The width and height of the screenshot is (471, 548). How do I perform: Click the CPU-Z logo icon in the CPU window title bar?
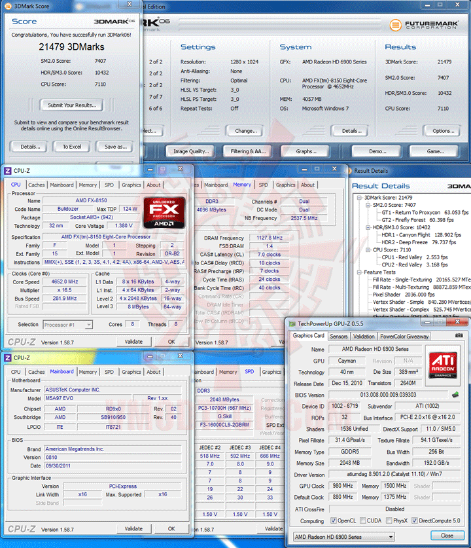tap(7, 171)
